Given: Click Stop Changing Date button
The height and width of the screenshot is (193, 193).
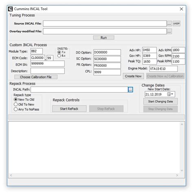Looking at the screenshot, I should click(160, 109).
